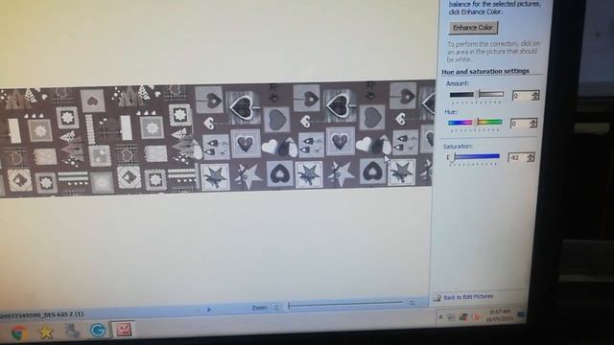Open the yellow star app in taskbar
The width and height of the screenshot is (614, 345).
click(x=46, y=333)
